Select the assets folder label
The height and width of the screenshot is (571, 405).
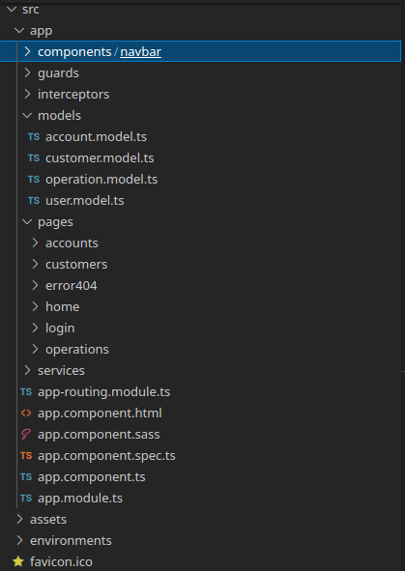[48, 520]
